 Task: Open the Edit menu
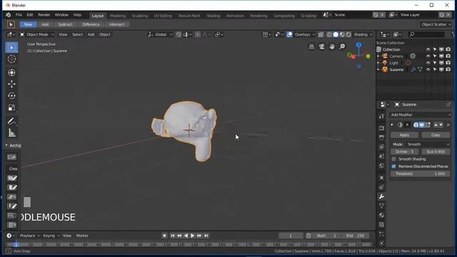(x=30, y=15)
